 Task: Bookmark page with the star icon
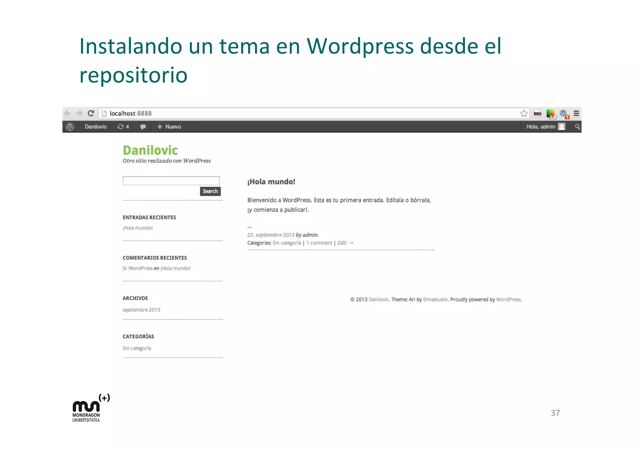(524, 113)
